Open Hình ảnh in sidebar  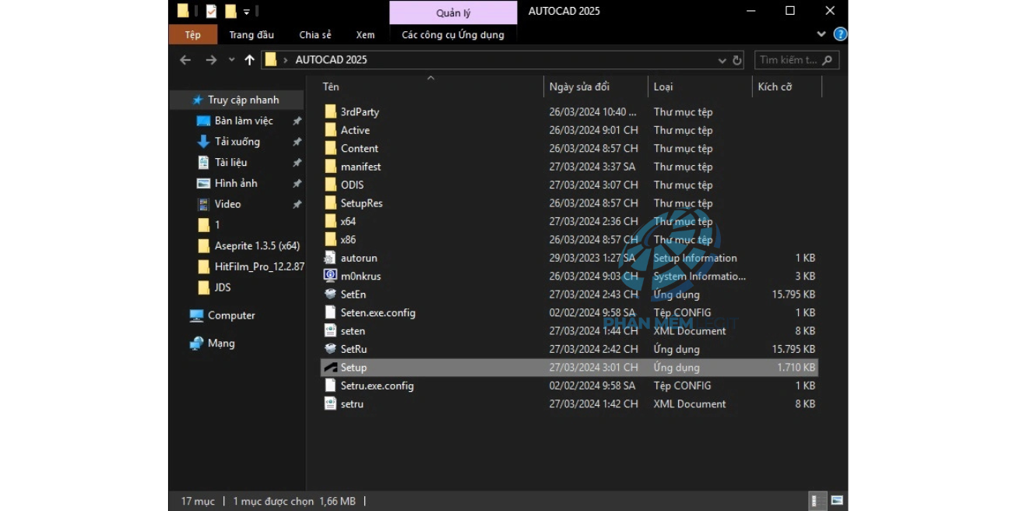tap(235, 183)
